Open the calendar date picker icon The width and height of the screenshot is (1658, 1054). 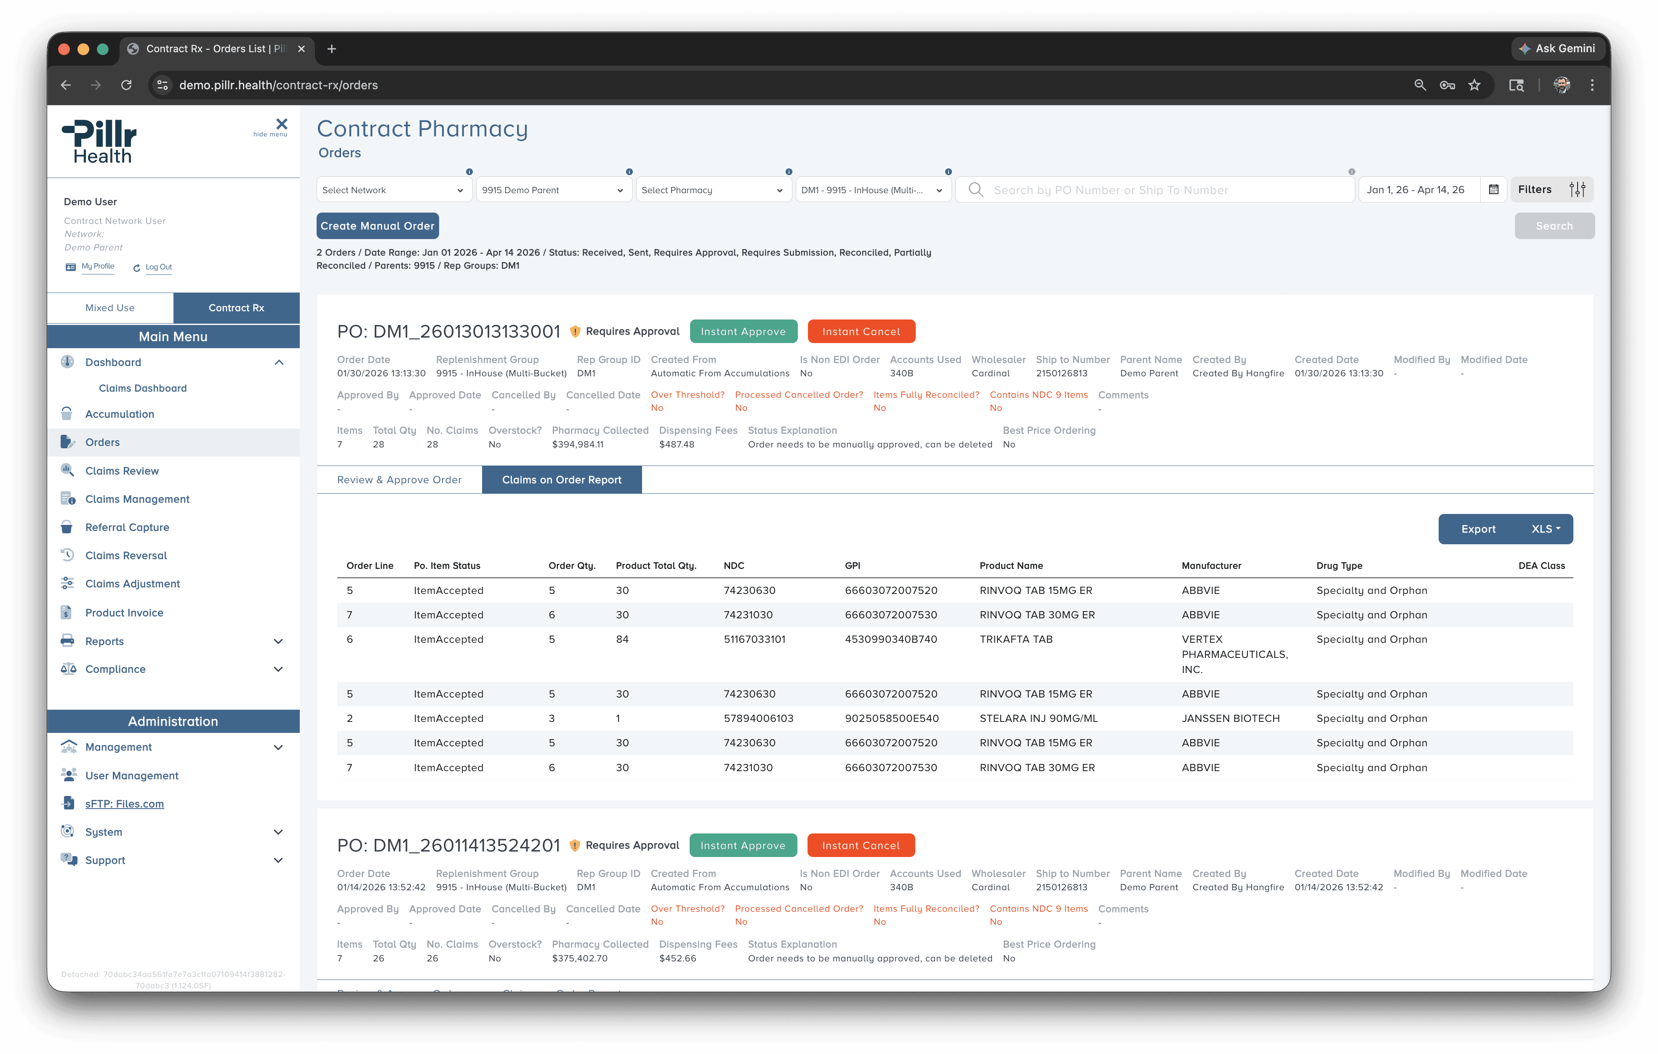tap(1493, 190)
